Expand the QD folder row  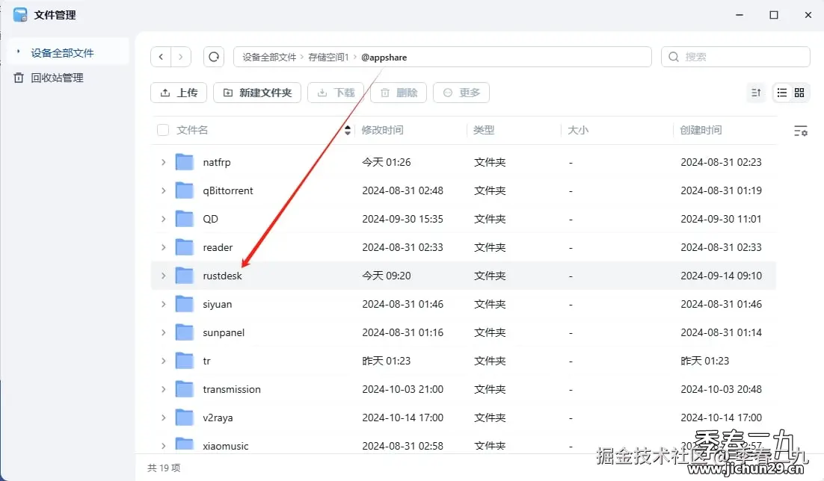[x=164, y=219]
